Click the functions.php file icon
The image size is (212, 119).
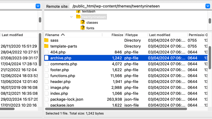(47, 76)
